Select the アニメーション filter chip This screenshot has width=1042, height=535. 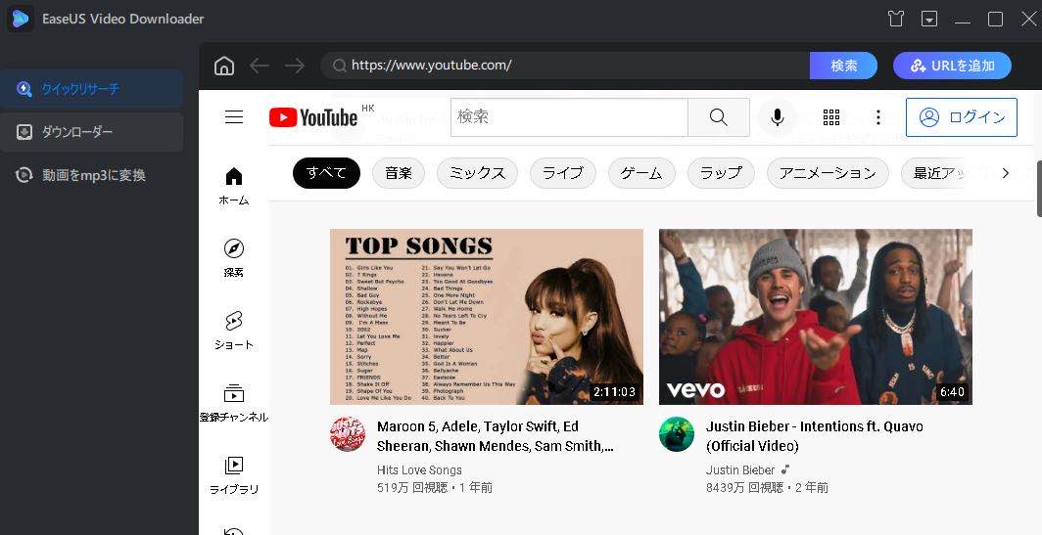pyautogui.click(x=828, y=173)
